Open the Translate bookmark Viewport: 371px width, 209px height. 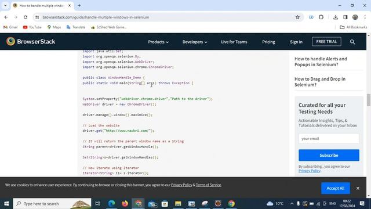point(76,27)
